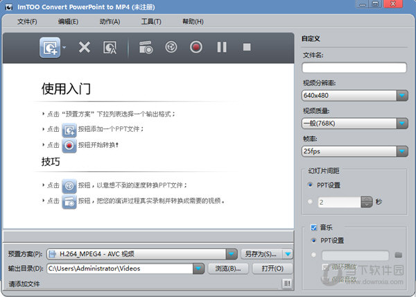
Task: Stop conversion with the stop button
Action: 247,47
